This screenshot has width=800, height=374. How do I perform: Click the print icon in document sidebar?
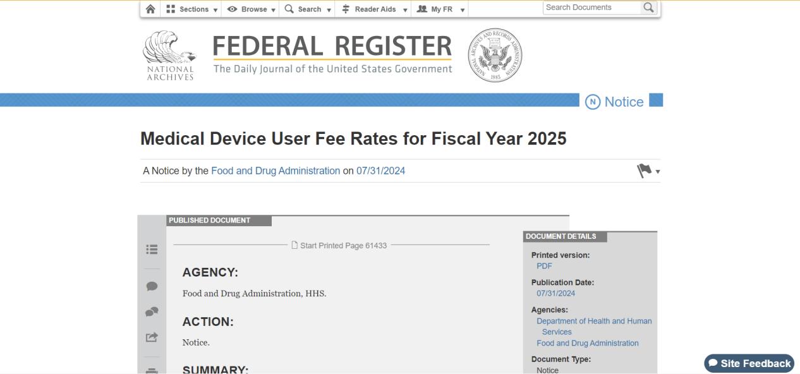click(x=152, y=370)
